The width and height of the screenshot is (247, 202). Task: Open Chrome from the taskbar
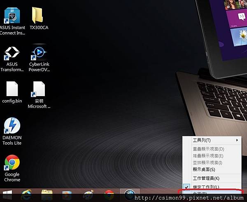[109, 195]
